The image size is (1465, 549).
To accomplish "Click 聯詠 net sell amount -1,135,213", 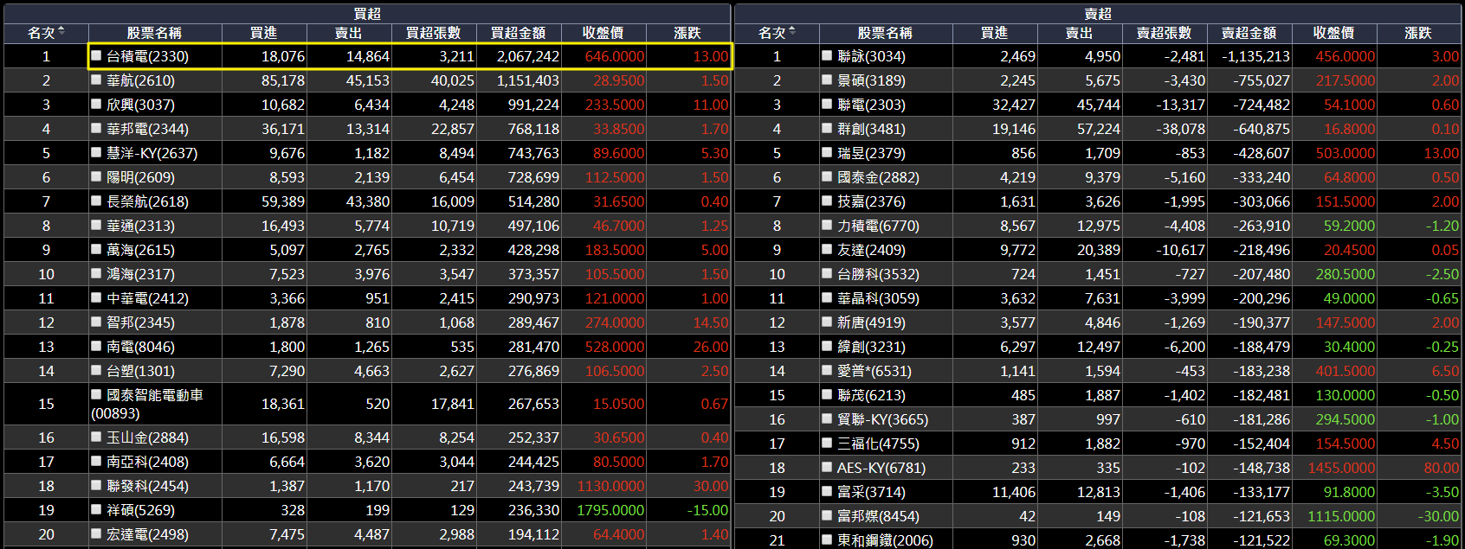I will [1255, 56].
